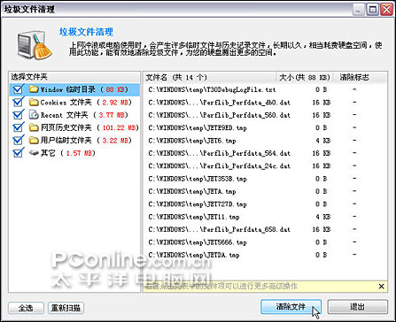Select file JET6.tmp

265,141
